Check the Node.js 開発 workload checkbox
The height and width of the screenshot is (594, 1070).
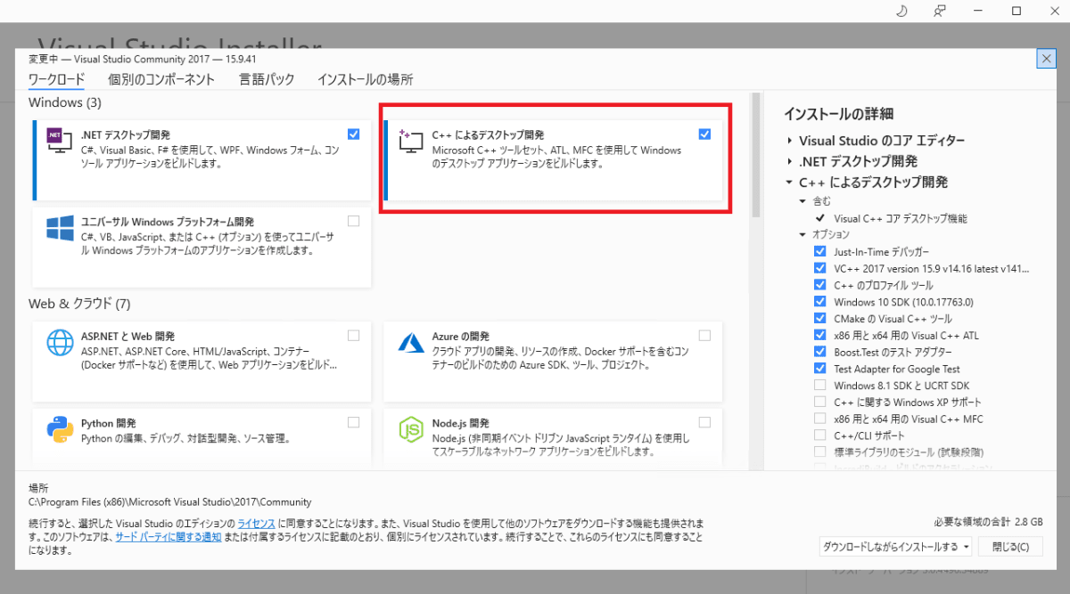[705, 422]
